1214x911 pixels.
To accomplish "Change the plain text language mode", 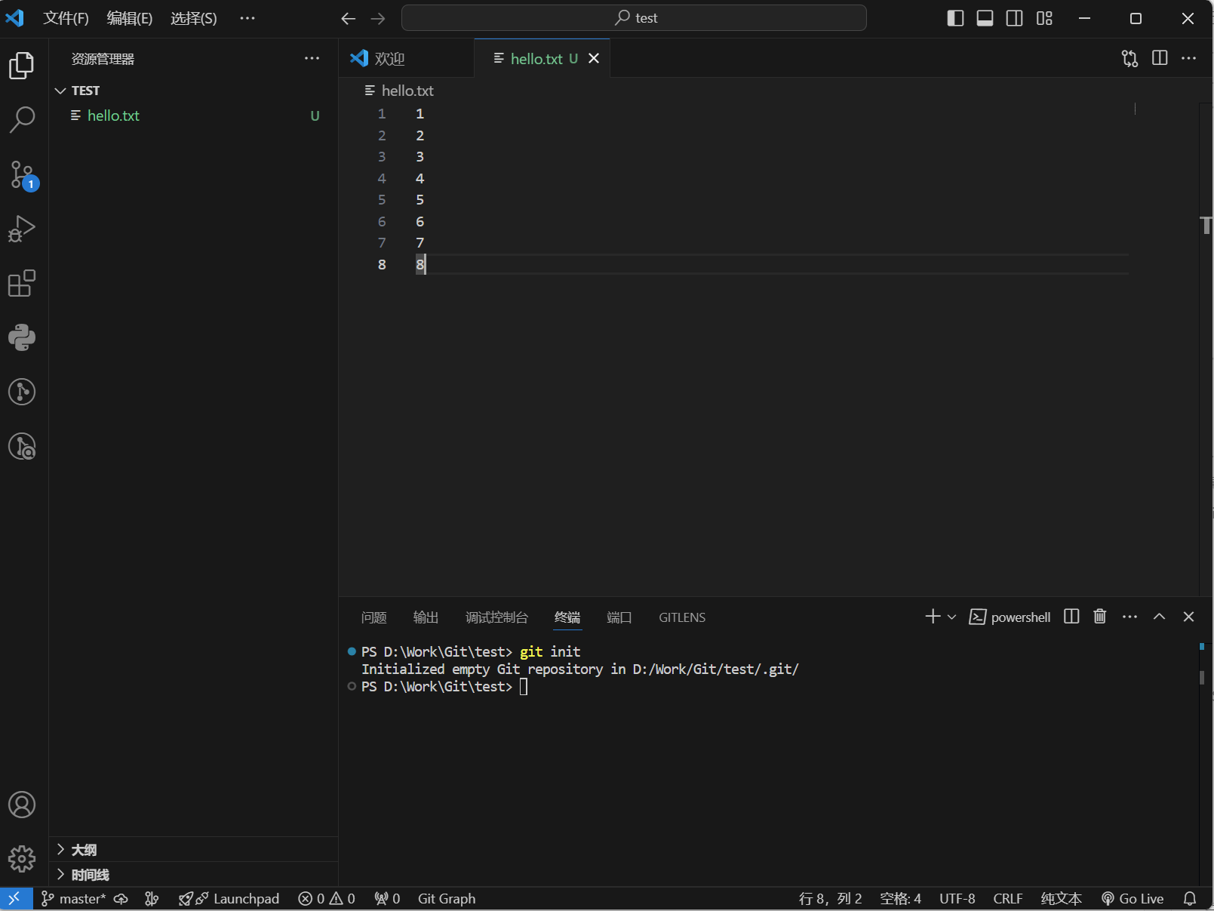I will (x=1061, y=898).
